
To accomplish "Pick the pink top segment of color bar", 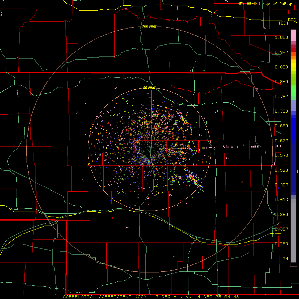I will (x=293, y=36).
